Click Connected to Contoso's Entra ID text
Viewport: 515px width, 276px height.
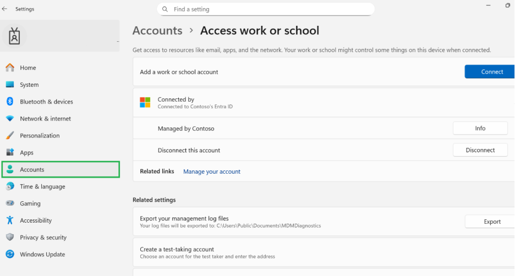pyautogui.click(x=195, y=106)
